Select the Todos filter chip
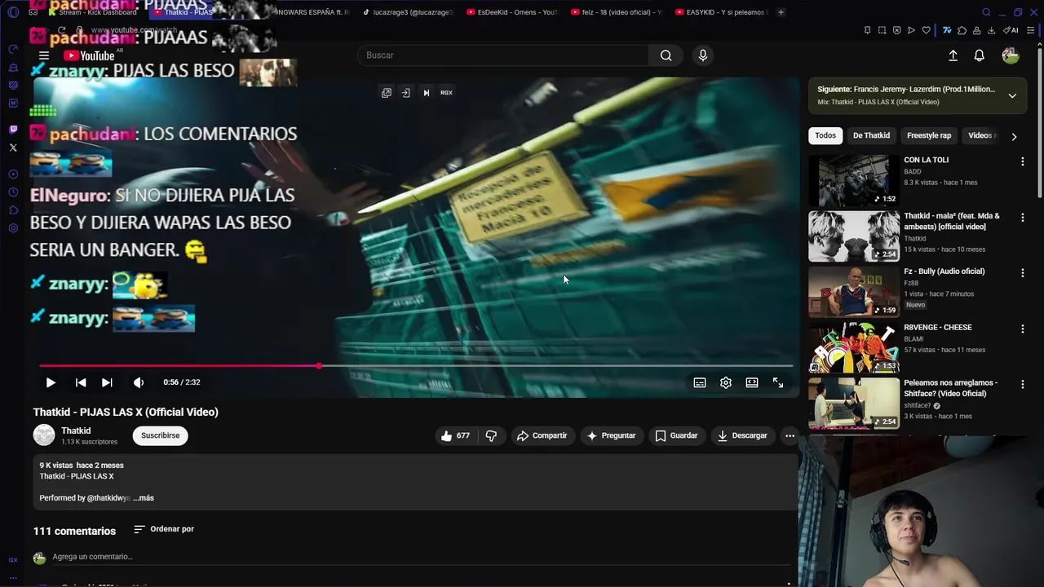The height and width of the screenshot is (587, 1044). (825, 135)
